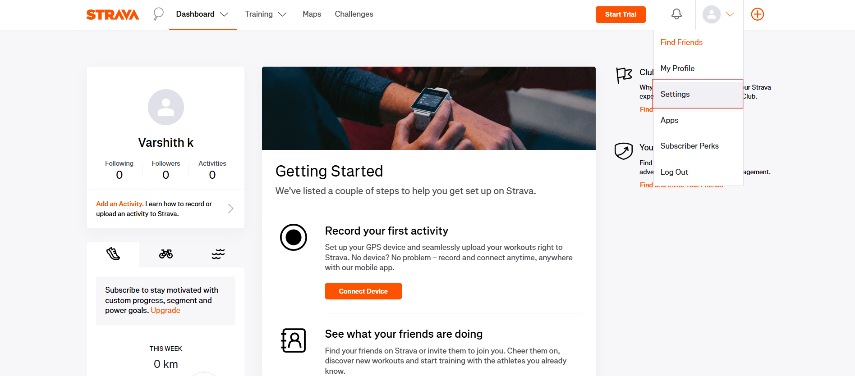Click the orange plus upload icon

click(x=758, y=14)
